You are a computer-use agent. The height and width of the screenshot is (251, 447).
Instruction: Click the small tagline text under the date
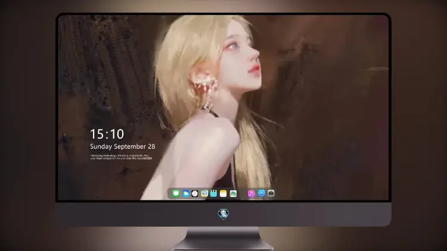tap(121, 157)
